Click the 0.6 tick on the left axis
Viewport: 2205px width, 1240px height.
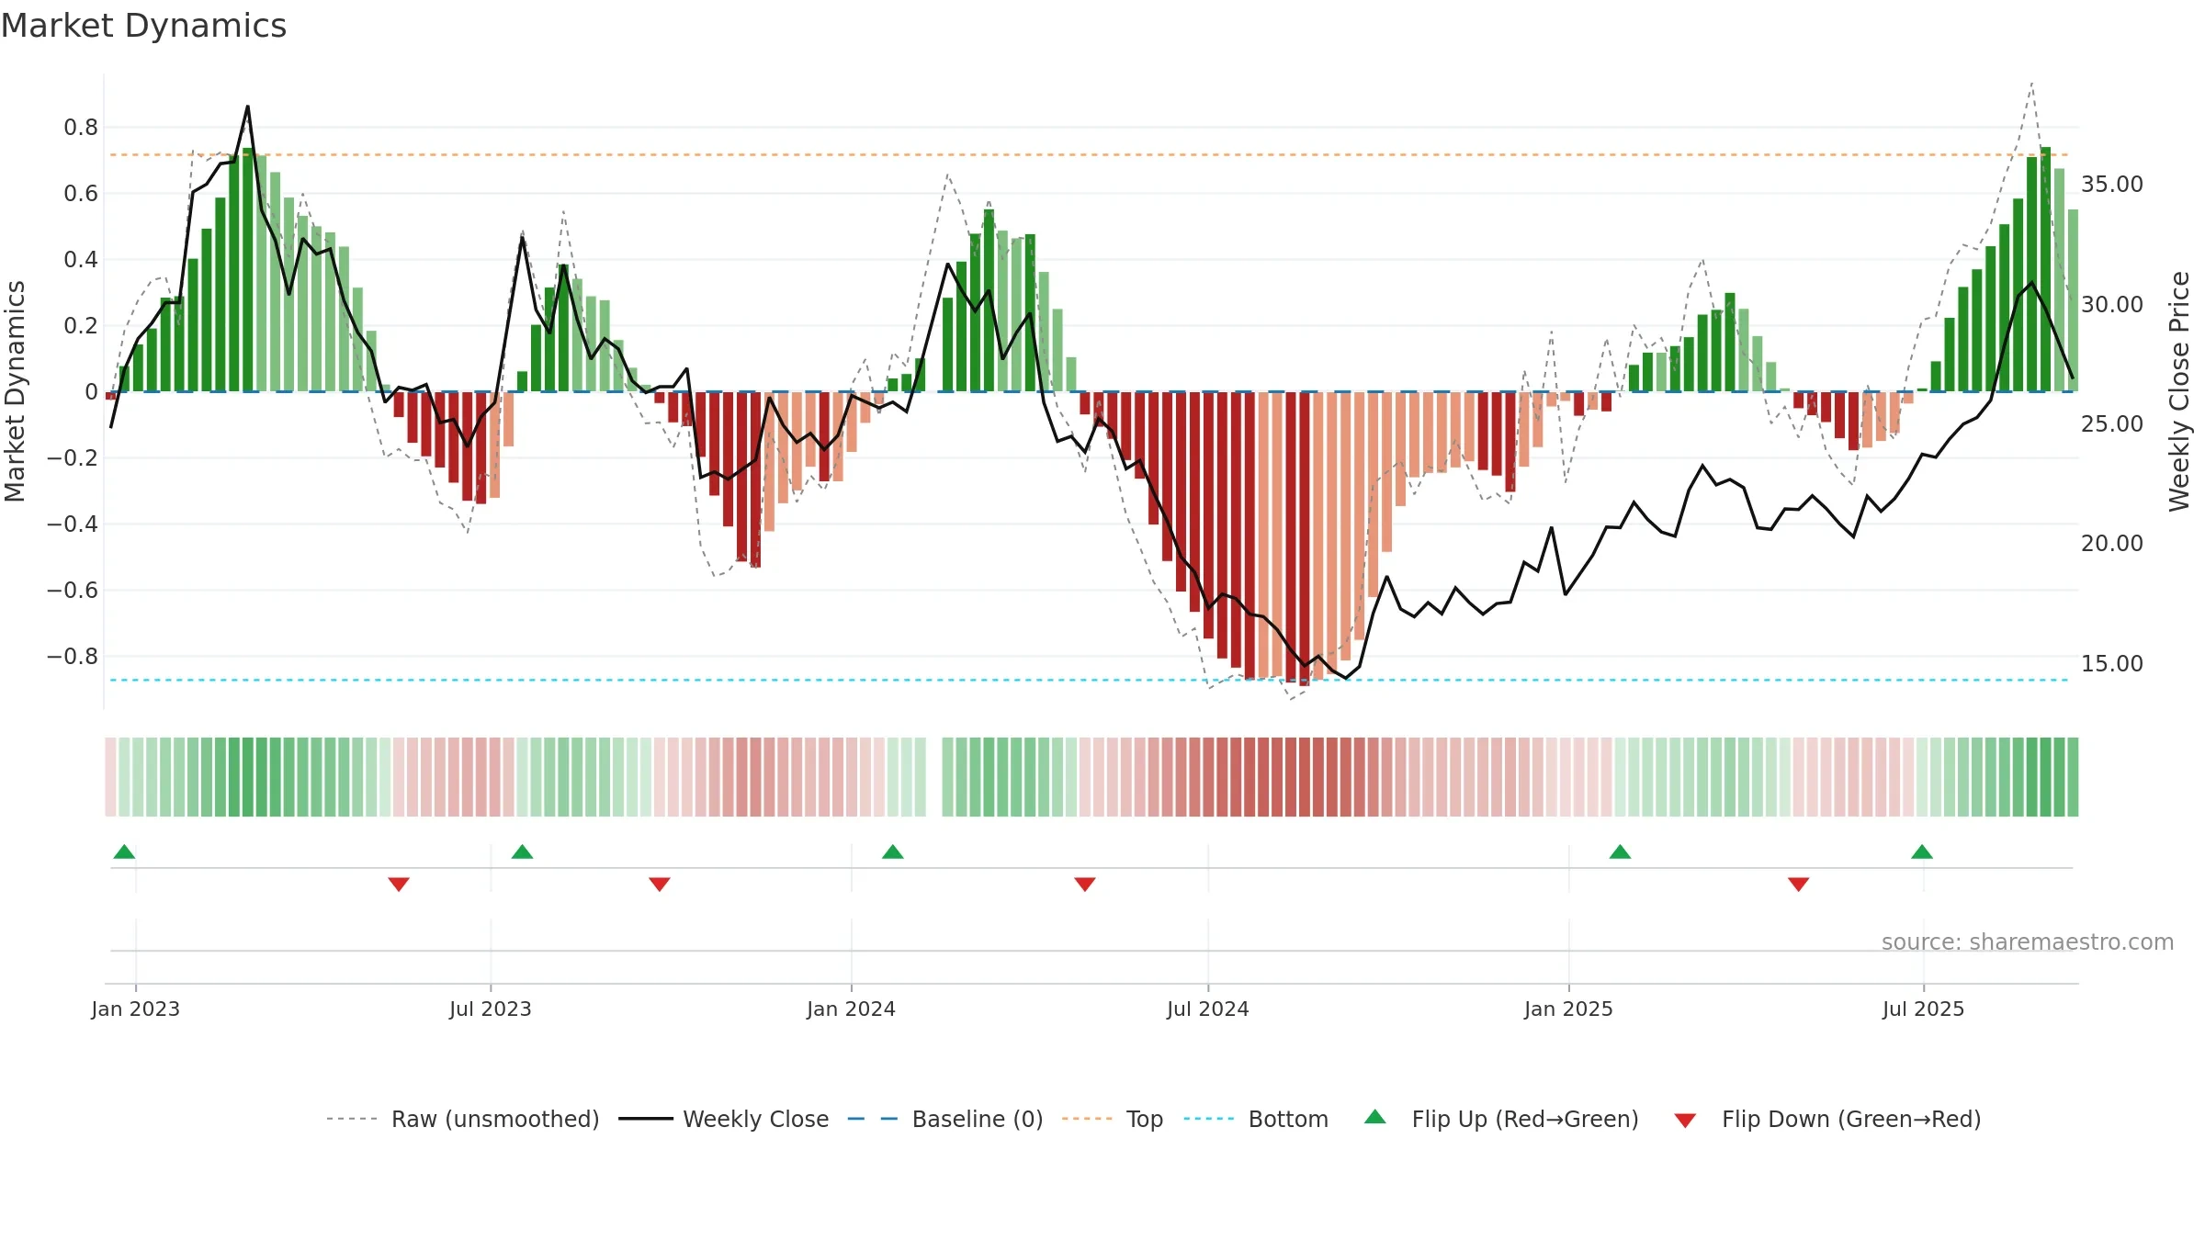point(81,194)
